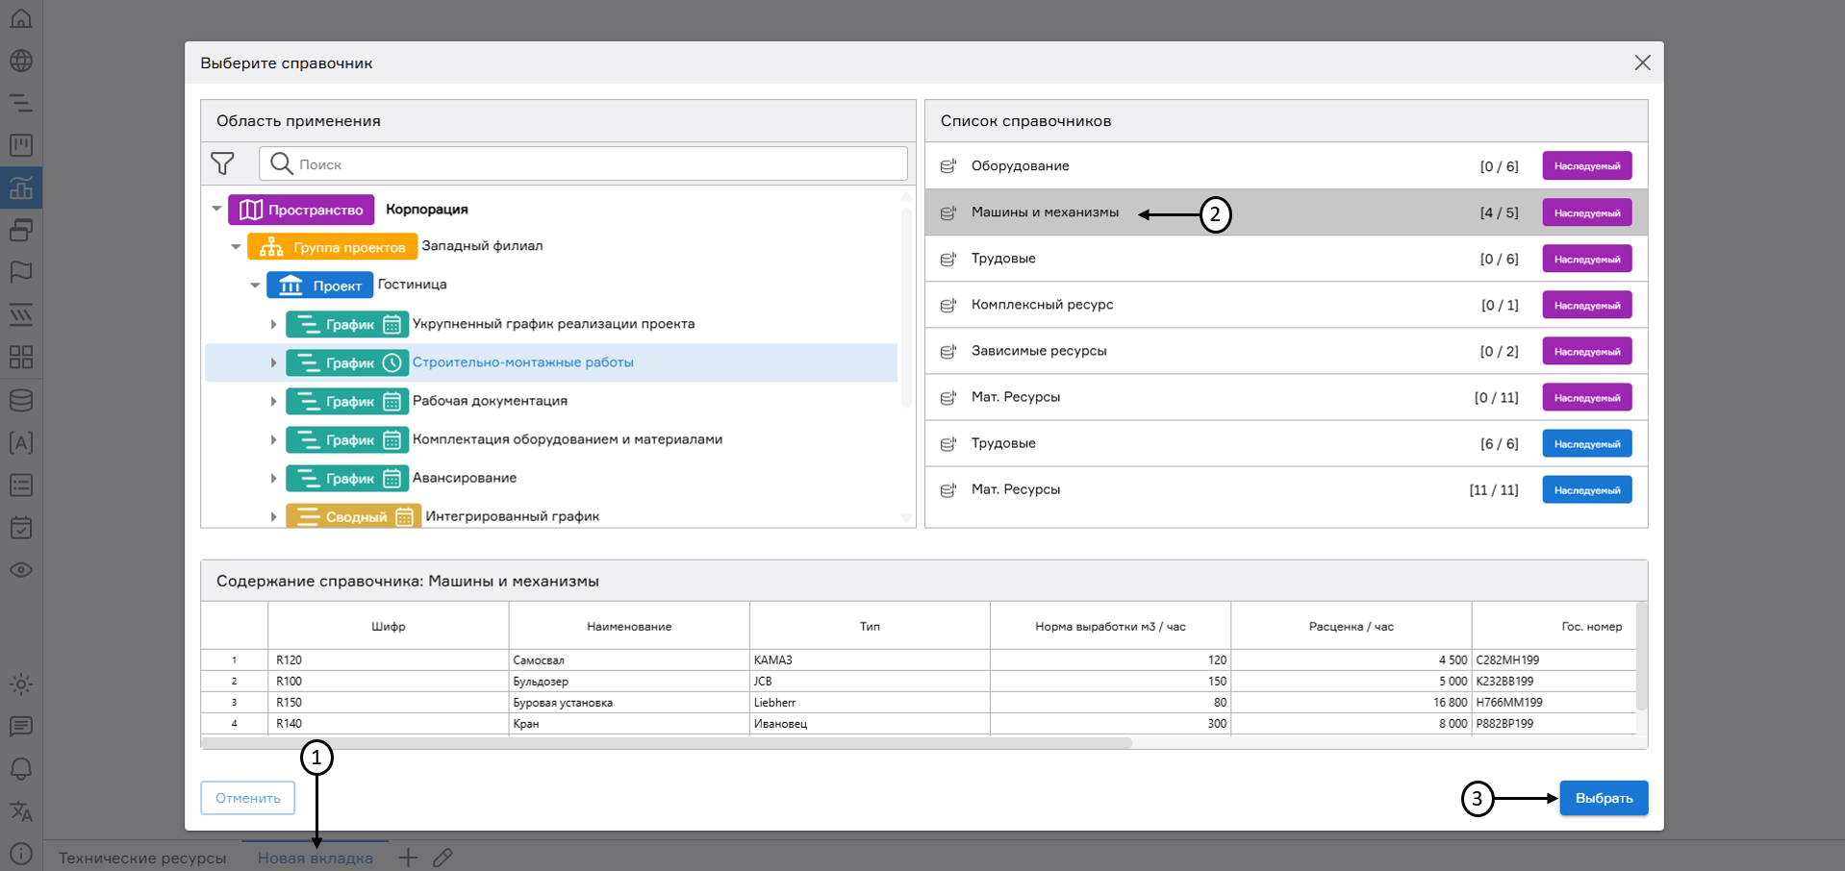This screenshot has width=1845, height=871.
Task: Collapse the Корпорация space node
Action: coord(216,209)
